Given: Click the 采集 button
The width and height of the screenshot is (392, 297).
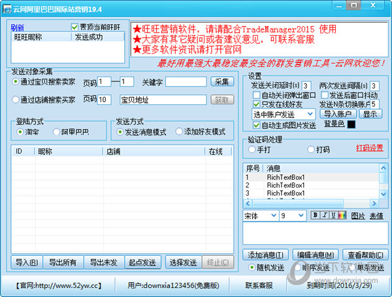Looking at the screenshot, I should coord(222,81).
